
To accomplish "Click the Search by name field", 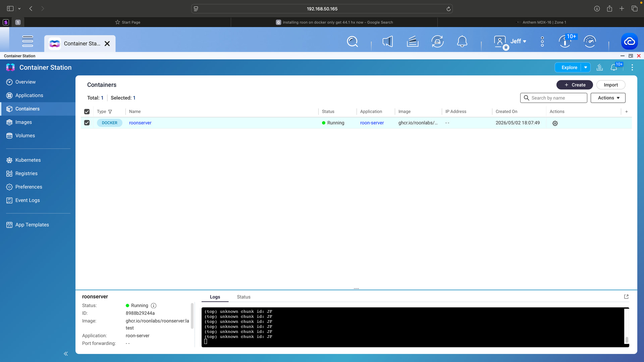I will pyautogui.click(x=553, y=98).
